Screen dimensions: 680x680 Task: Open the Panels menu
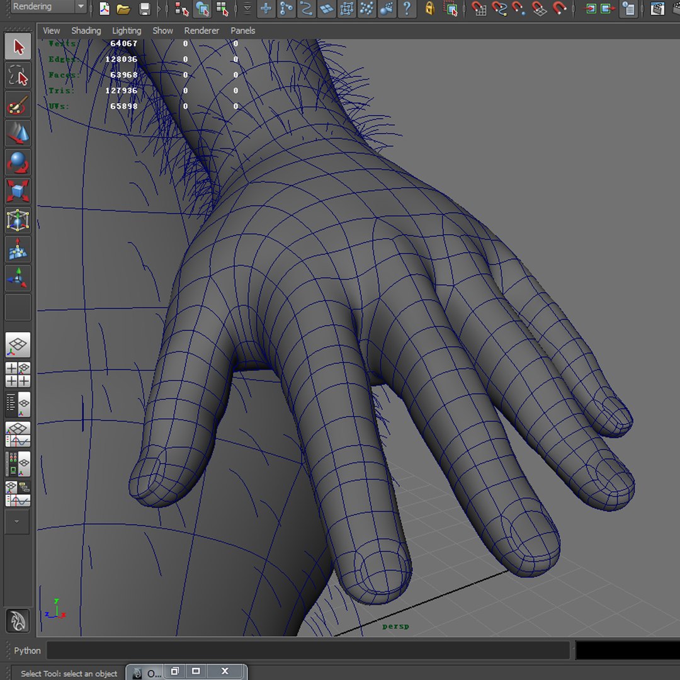[242, 31]
